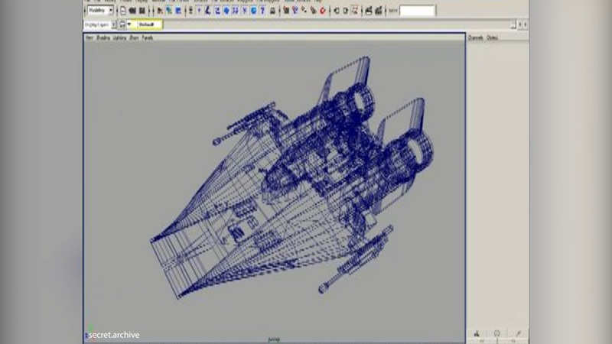Start IPR render icon
The image size is (612, 344).
coord(378,11)
